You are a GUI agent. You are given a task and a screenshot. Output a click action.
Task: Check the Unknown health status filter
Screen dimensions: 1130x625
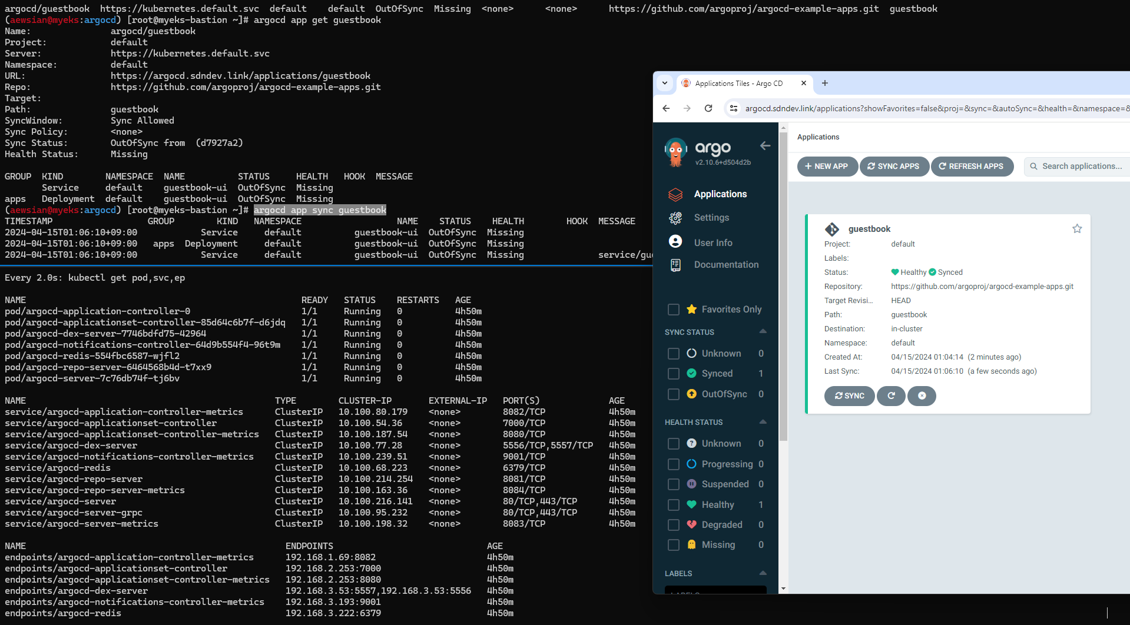[674, 444]
